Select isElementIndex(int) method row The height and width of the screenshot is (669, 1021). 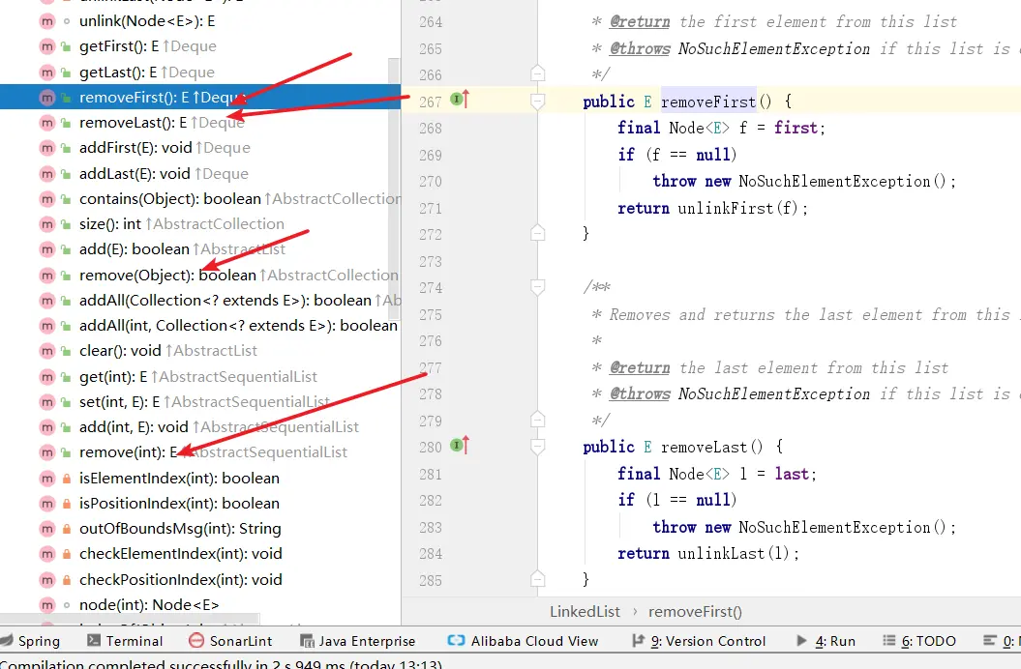tap(200, 479)
